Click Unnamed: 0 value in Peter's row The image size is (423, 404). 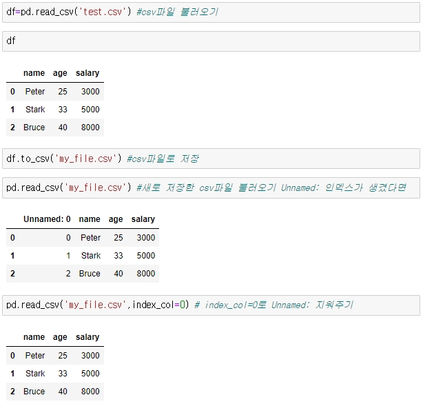tap(68, 238)
